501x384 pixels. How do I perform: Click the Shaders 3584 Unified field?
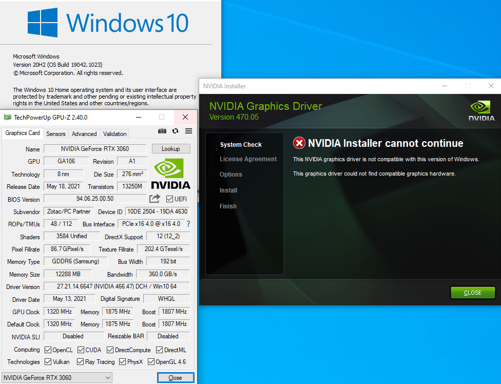72,236
